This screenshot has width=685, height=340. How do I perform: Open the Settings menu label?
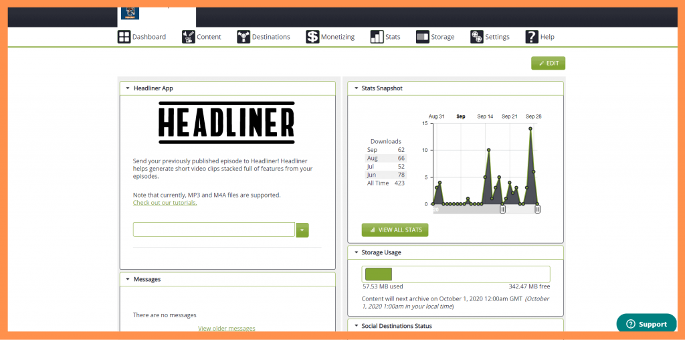pos(498,37)
